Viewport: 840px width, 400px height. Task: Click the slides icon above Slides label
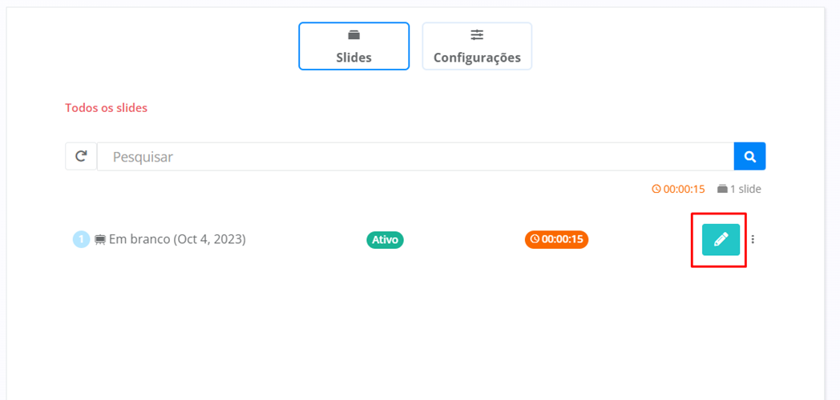pyautogui.click(x=353, y=35)
